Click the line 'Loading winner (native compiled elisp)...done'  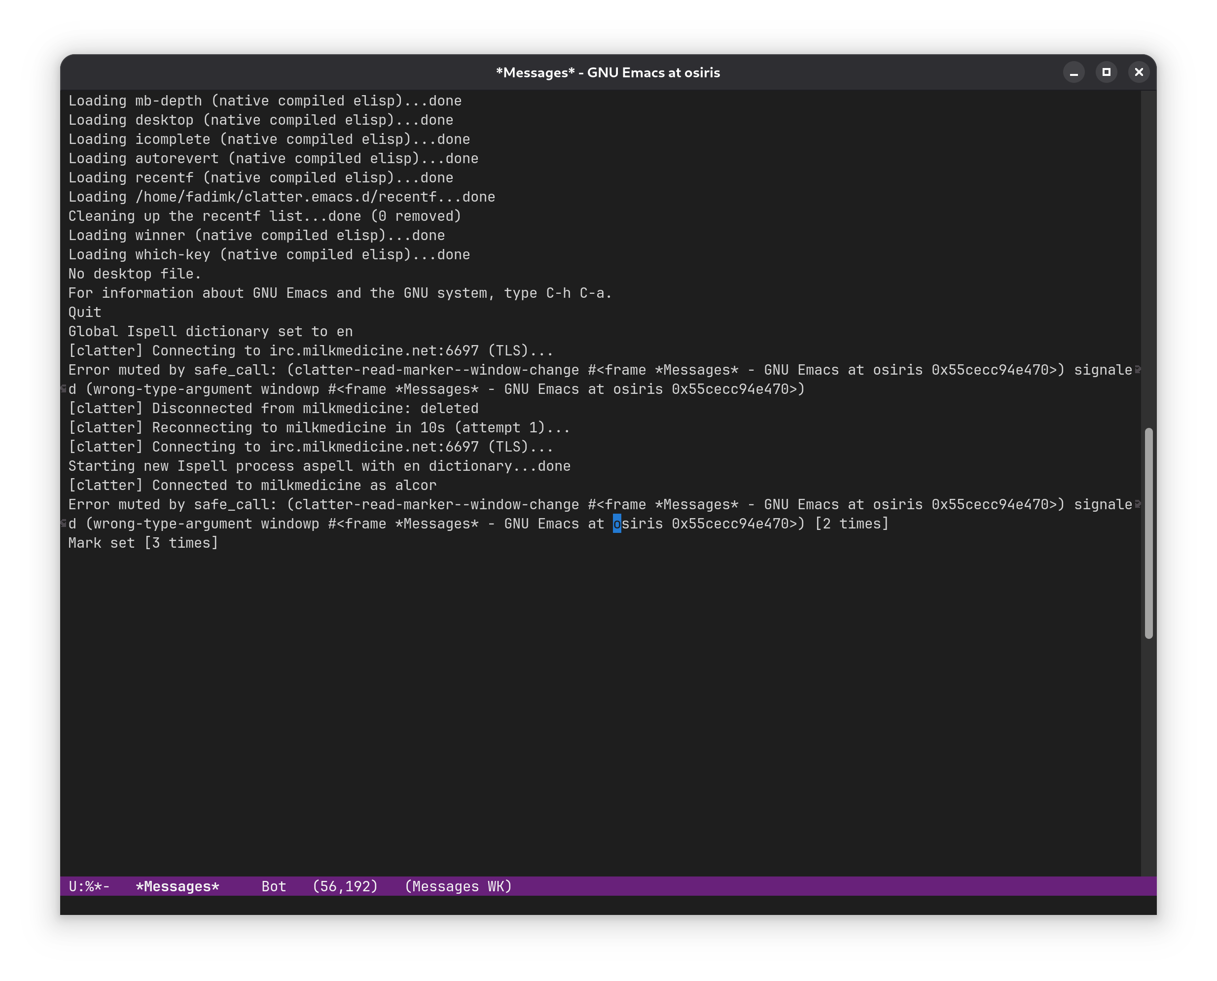point(256,235)
